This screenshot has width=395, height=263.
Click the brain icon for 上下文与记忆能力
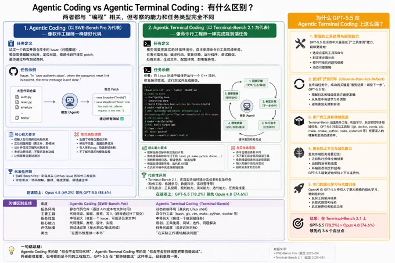pos(299,153)
